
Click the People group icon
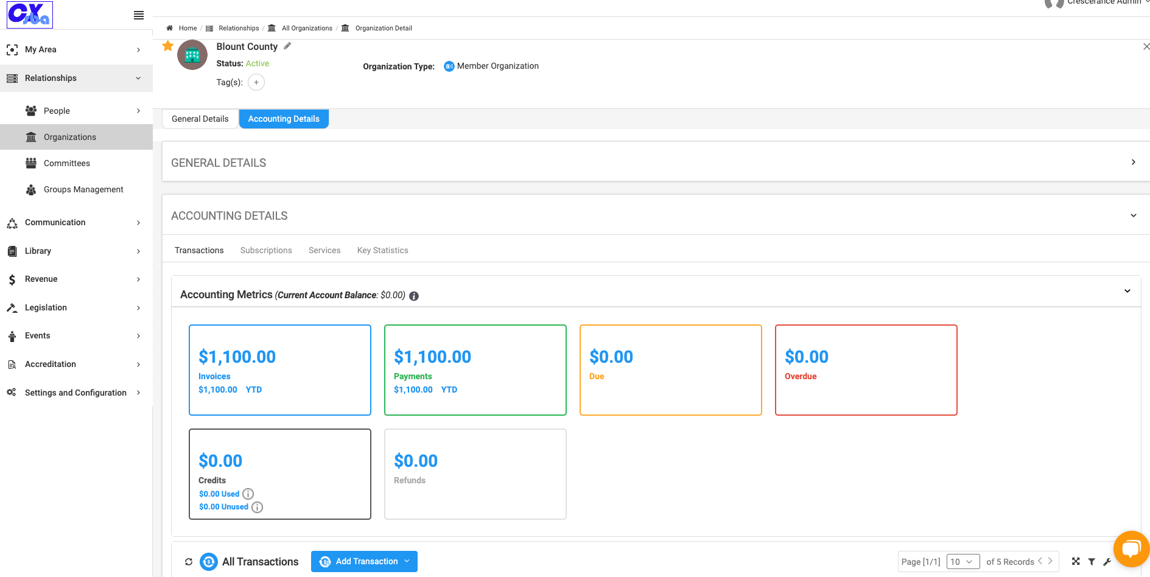click(x=31, y=111)
